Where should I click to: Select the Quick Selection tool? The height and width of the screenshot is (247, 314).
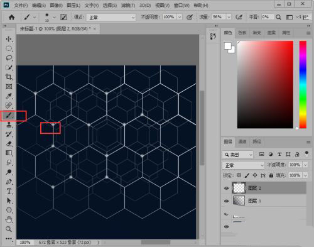(9, 67)
